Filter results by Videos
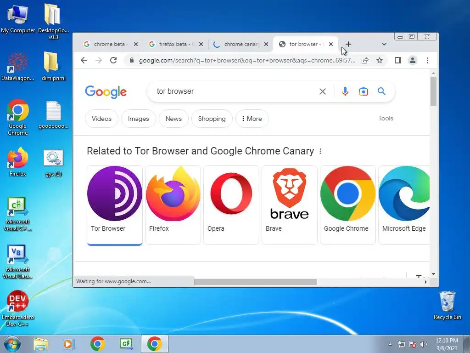470x353 pixels. pyautogui.click(x=101, y=119)
